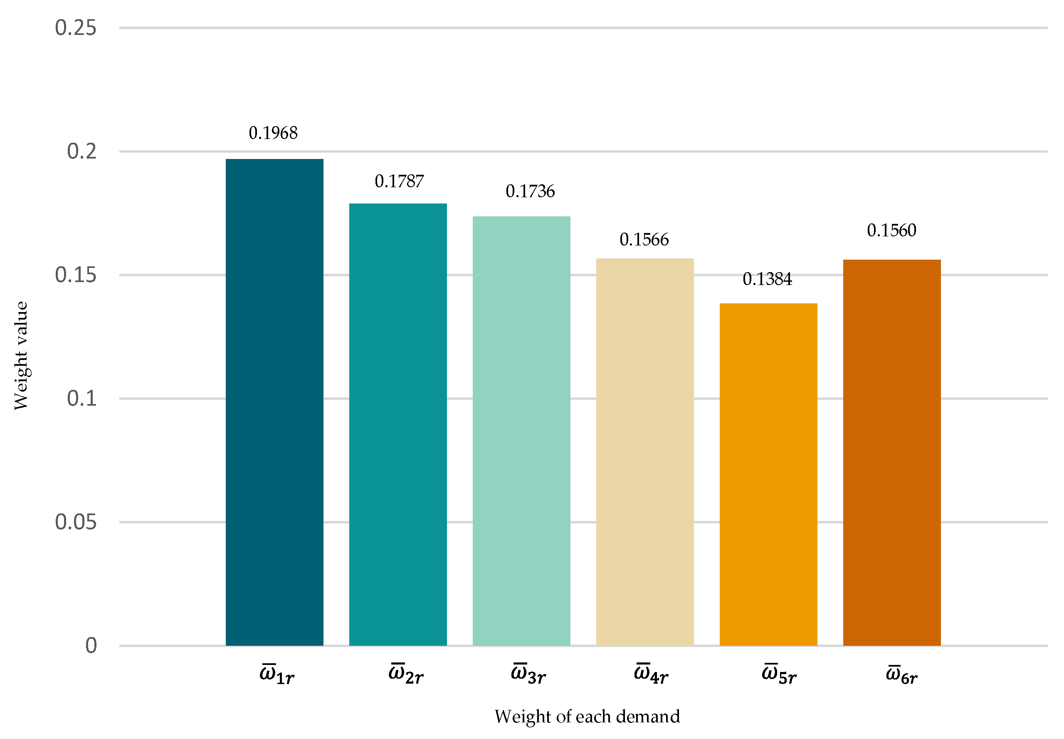Select the ω4r category label on x-axis
Viewport: 1064px width, 739px height.
click(651, 675)
